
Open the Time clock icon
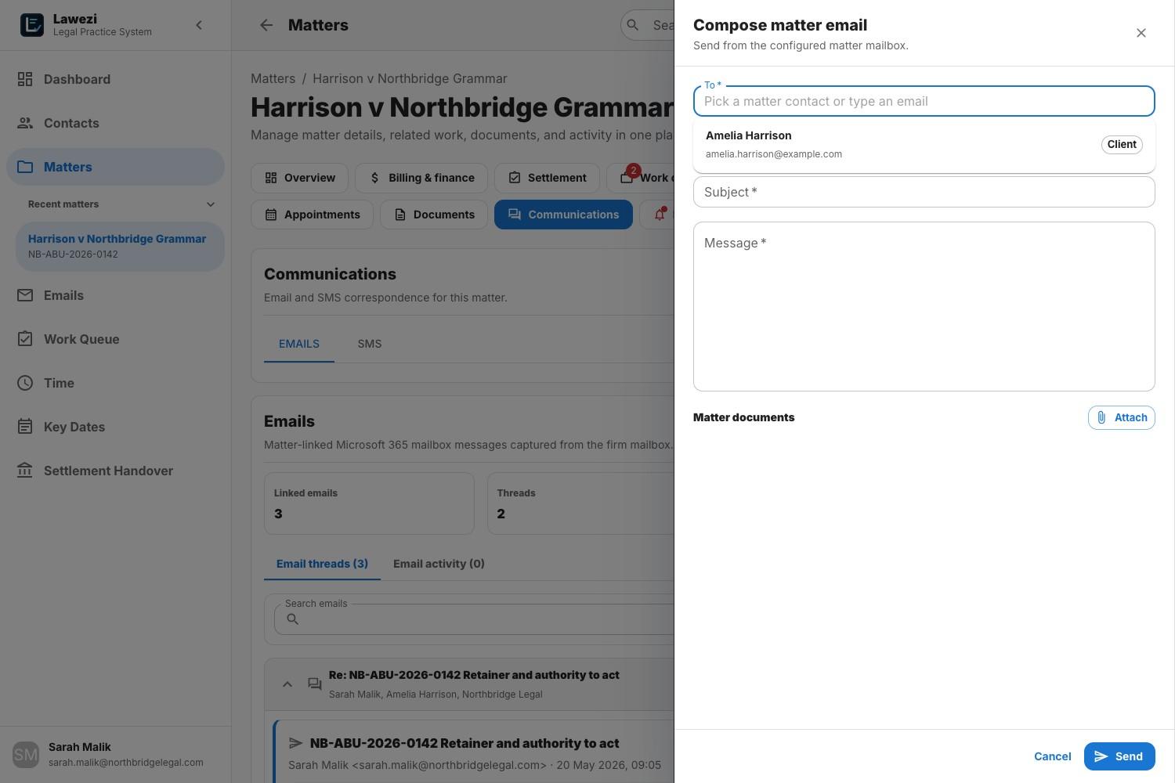click(25, 383)
